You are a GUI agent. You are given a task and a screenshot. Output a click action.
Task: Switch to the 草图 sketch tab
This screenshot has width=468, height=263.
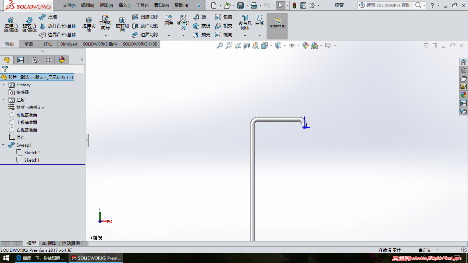pos(29,44)
